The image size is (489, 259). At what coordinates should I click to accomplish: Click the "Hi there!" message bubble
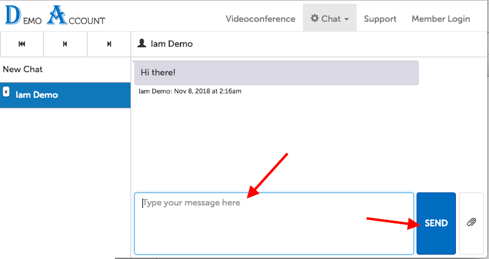(276, 73)
